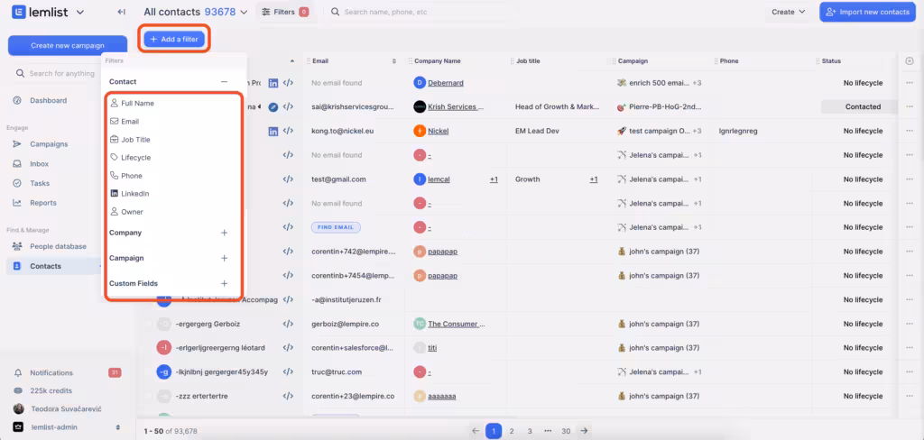Click compass icon in Krish Services row

pyautogui.click(x=273, y=106)
